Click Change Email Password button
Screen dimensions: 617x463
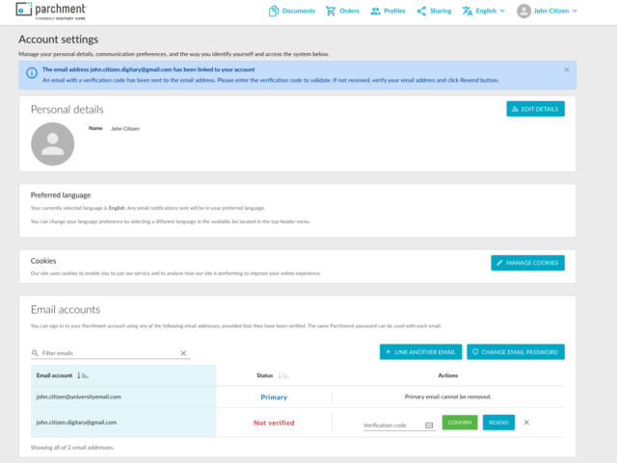point(516,352)
